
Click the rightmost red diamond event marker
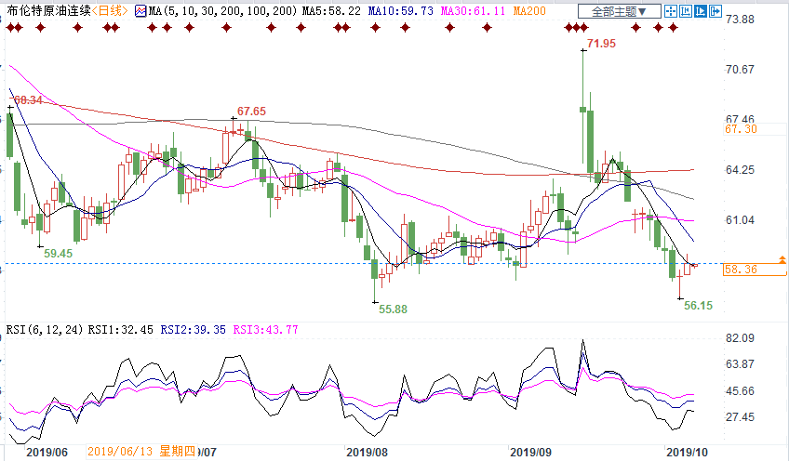tap(674, 28)
